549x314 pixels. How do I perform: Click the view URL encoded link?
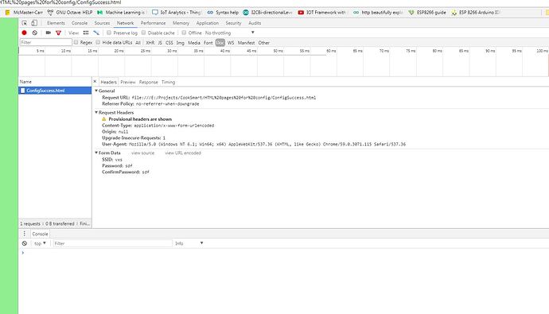[183, 153]
